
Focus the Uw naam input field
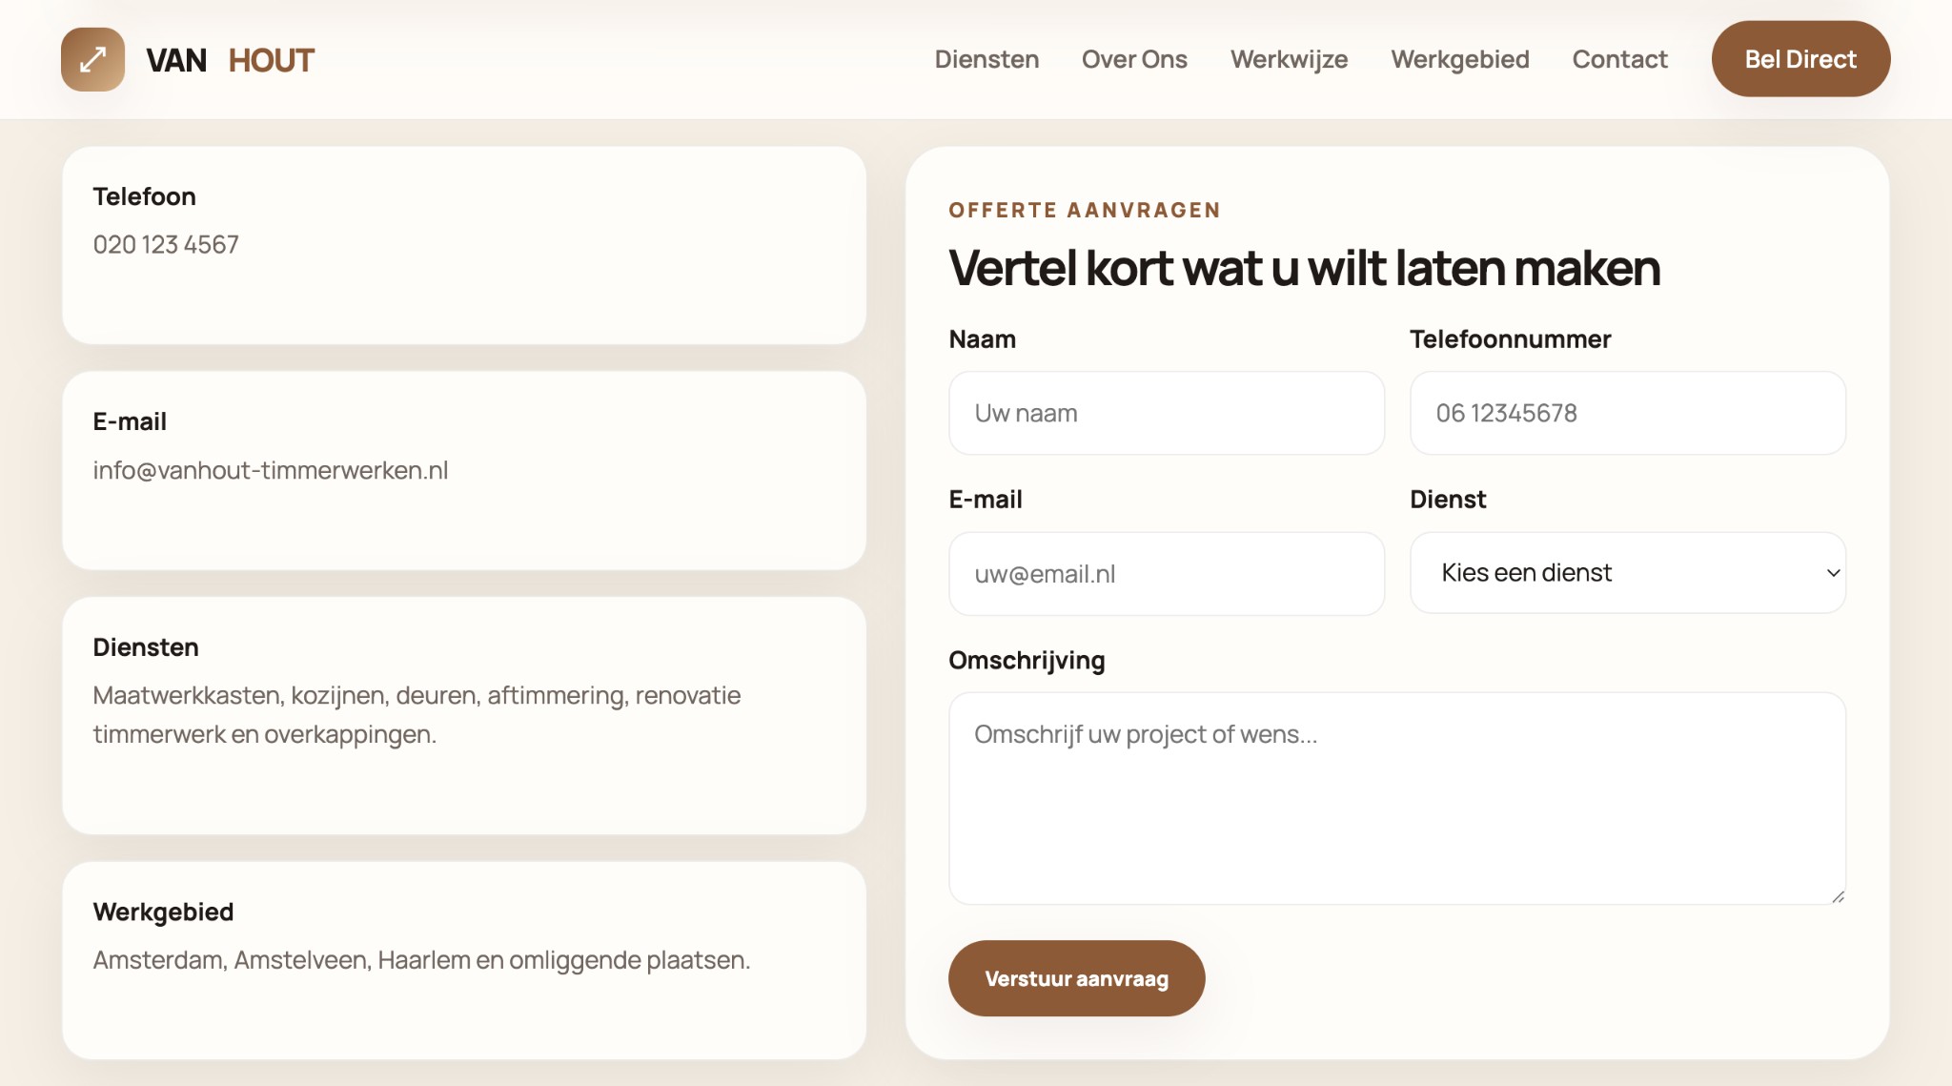pos(1166,413)
